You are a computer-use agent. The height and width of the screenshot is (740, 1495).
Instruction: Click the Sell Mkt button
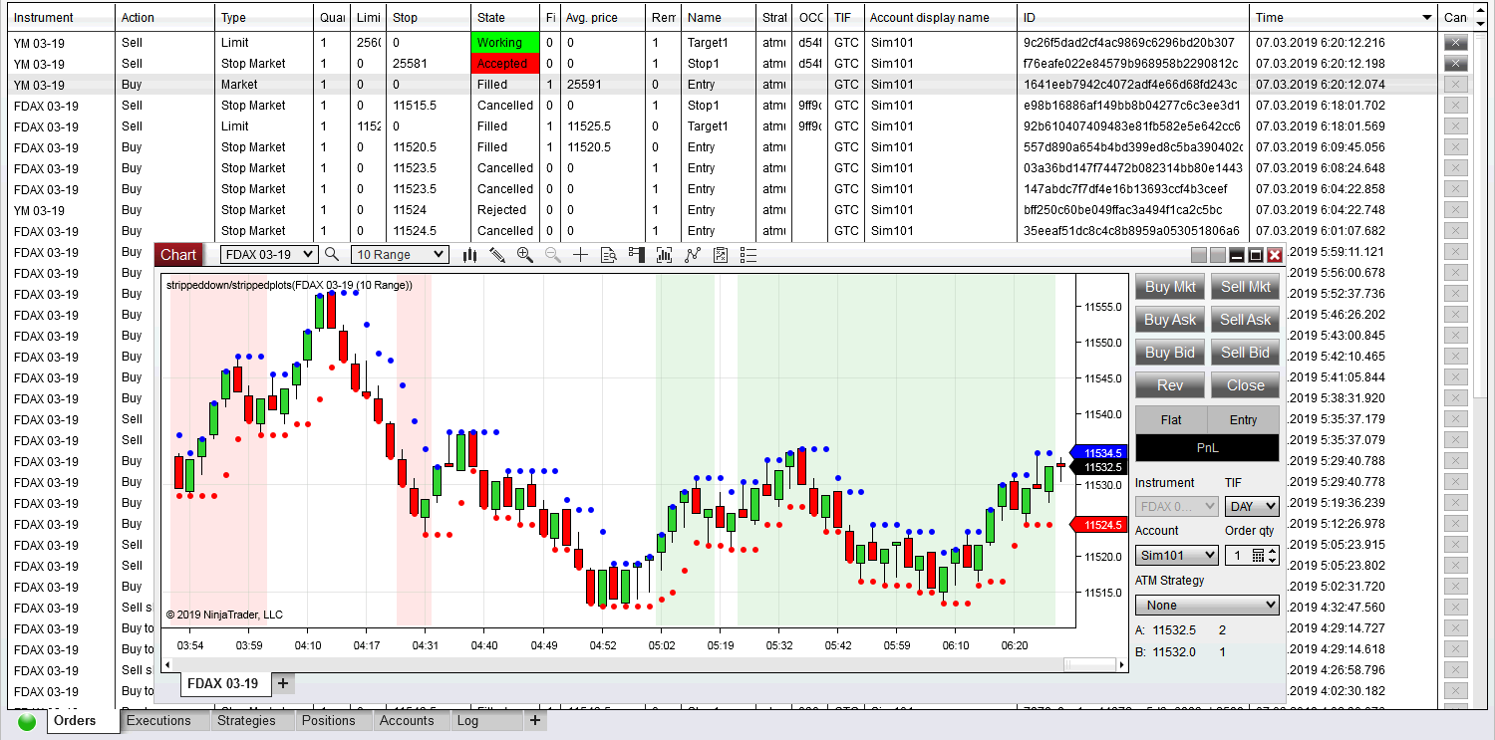1245,287
